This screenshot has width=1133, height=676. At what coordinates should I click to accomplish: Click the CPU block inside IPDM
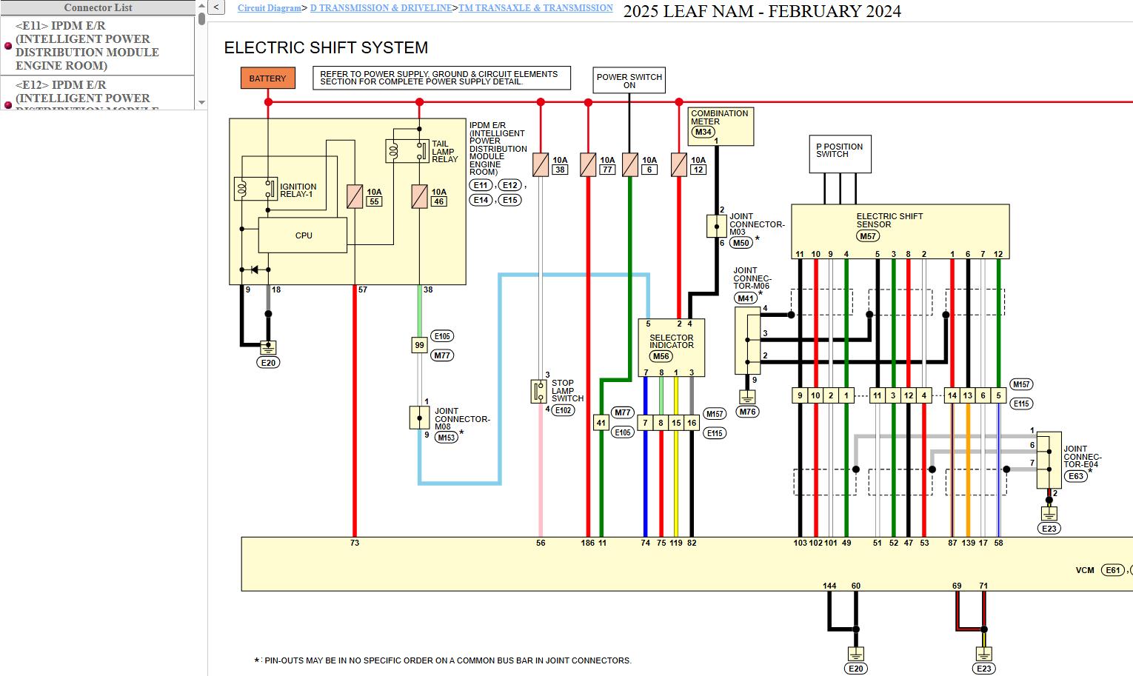click(303, 235)
